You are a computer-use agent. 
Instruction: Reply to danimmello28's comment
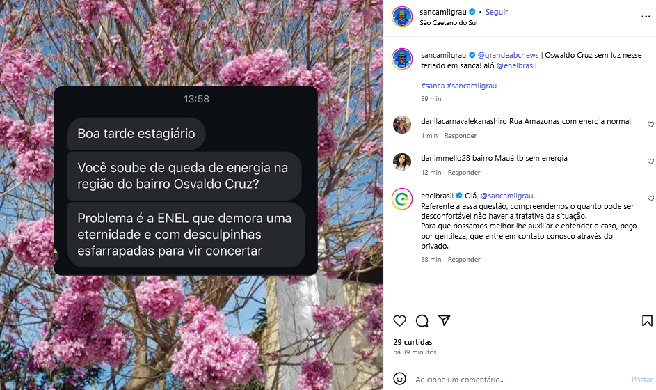(464, 173)
